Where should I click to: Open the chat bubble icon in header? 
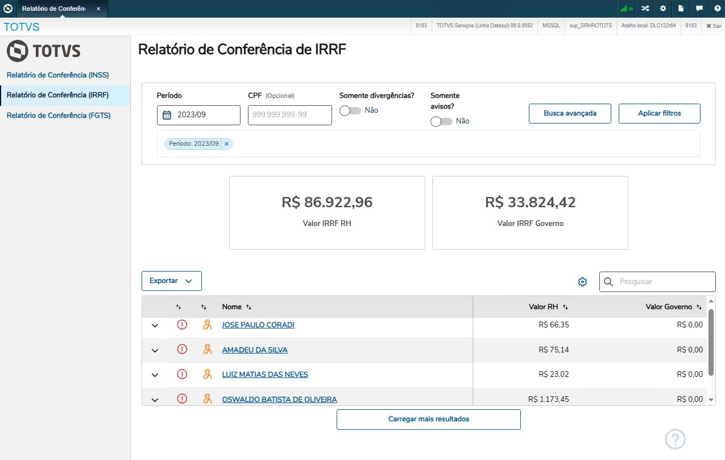pos(699,9)
